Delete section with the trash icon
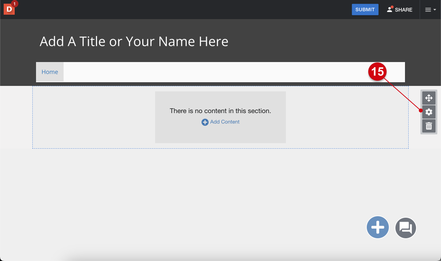 tap(429, 126)
